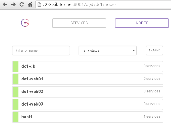The width and height of the screenshot is (171, 132).
Task: Select the NODES tab
Action: [142, 23]
